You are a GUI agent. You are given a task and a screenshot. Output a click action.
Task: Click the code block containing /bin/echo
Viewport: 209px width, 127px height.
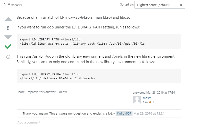pos(99,76)
